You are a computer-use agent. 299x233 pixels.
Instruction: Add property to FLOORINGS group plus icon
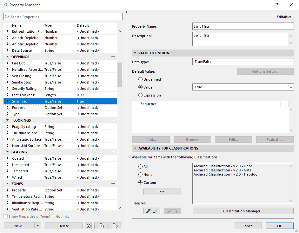click(113, 120)
